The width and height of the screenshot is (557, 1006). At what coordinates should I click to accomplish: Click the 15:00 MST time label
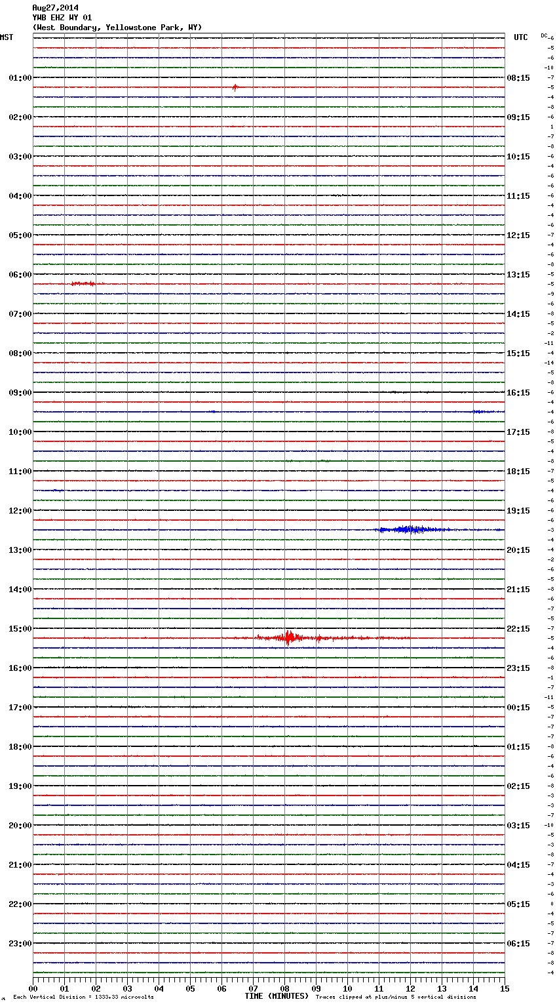click(20, 629)
